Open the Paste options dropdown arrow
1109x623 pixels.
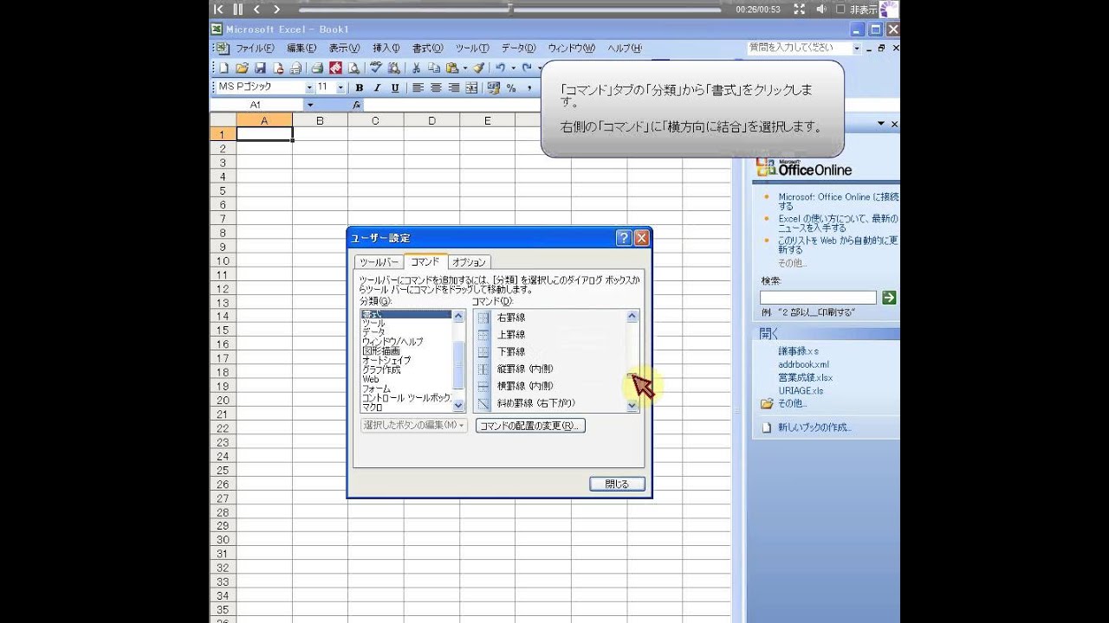pos(464,67)
